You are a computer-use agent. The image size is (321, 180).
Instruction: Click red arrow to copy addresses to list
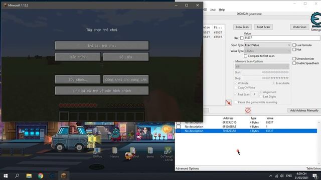pos(228,102)
